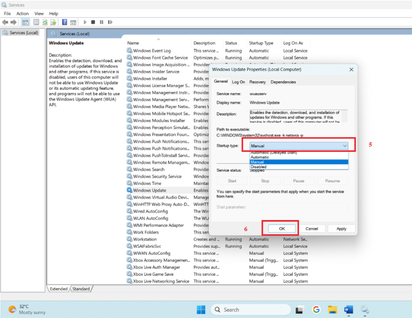The image size is (412, 318).
Task: Click the taskbar Search box
Action: pyautogui.click(x=251, y=310)
